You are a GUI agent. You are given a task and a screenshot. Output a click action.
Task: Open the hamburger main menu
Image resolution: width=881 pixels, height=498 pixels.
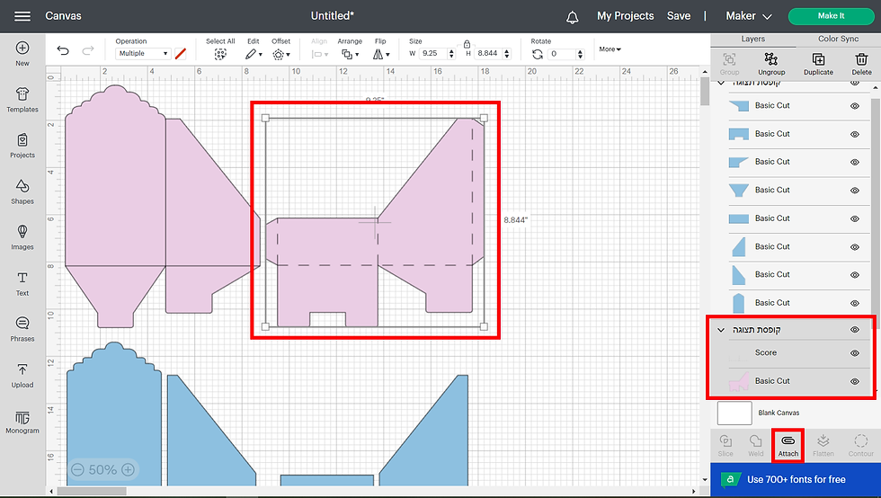pos(22,16)
